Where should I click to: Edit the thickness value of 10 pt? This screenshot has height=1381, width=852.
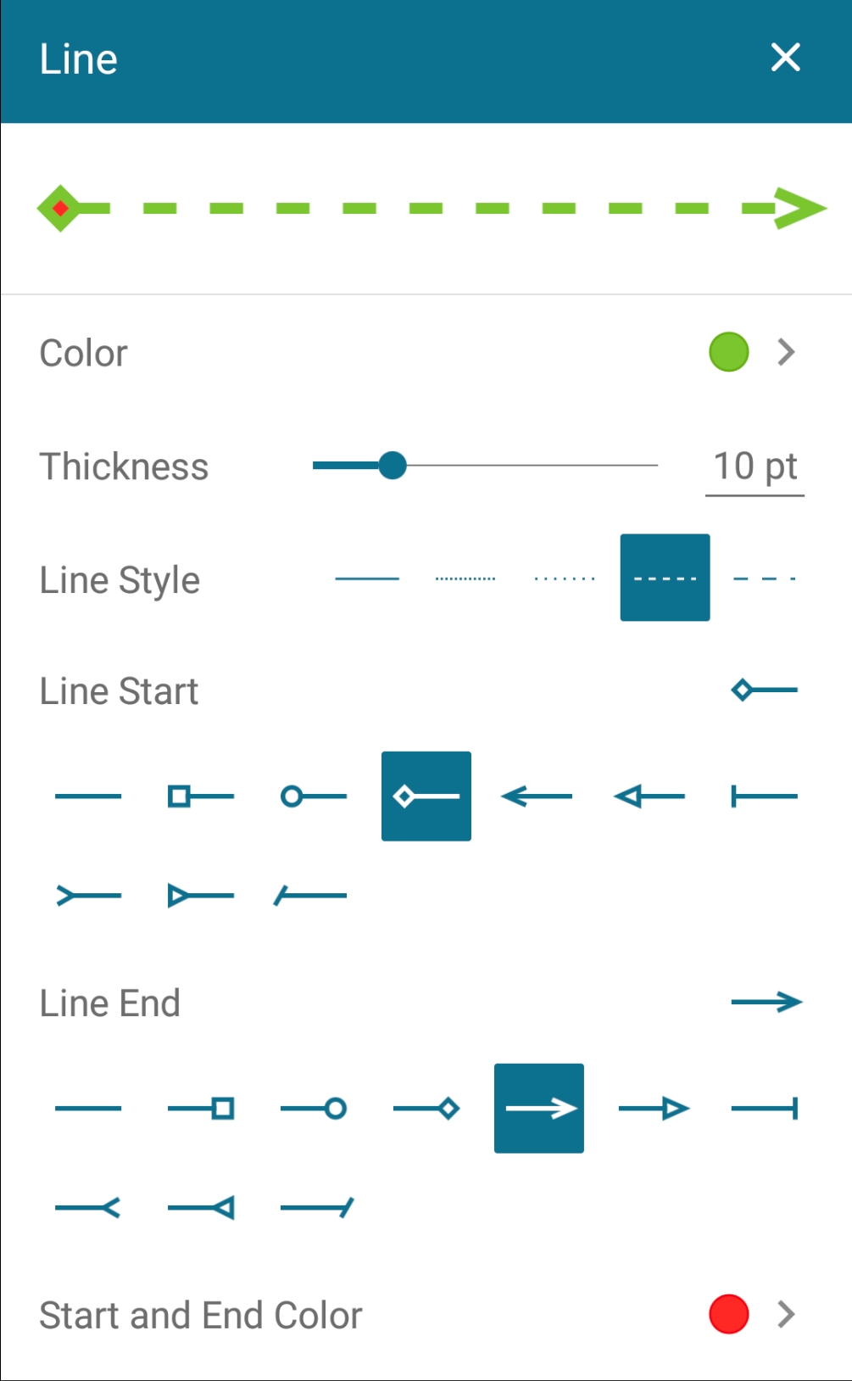754,466
